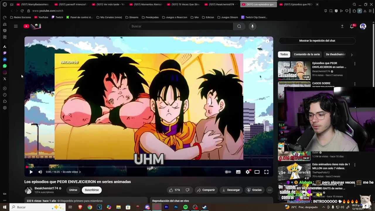Viewport: 375px width, 211px height.
Task: Open browser extensions puzzle icon in toolbar
Action: pos(354,11)
